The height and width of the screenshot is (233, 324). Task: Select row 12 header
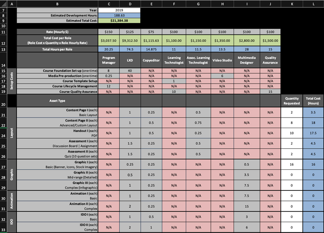point(3,41)
